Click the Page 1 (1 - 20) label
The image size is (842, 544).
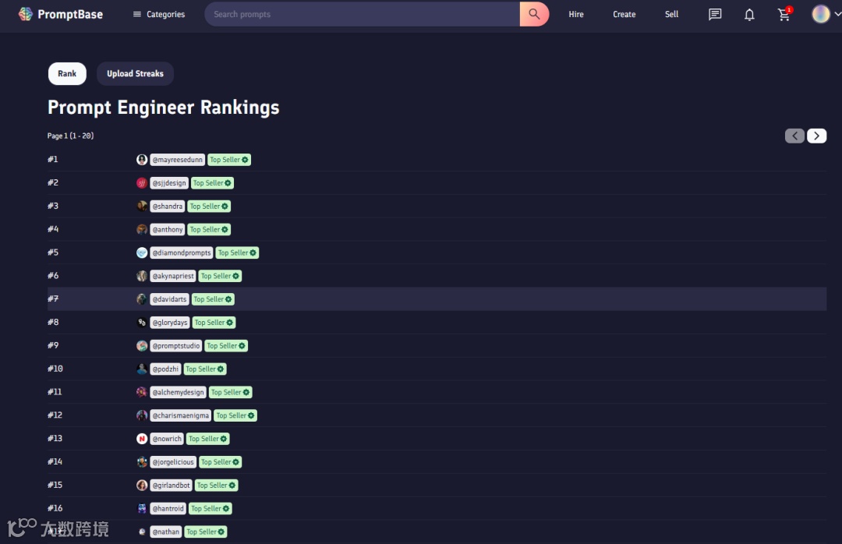pyautogui.click(x=70, y=136)
